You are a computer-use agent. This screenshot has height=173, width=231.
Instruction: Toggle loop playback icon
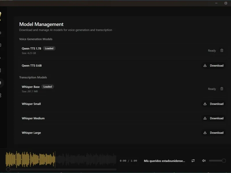[x=193, y=161]
